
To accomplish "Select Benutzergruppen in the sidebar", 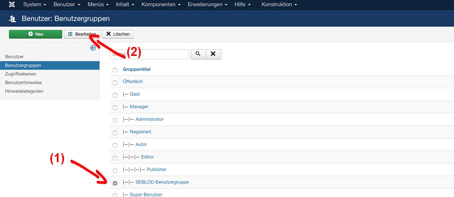I will (x=50, y=65).
